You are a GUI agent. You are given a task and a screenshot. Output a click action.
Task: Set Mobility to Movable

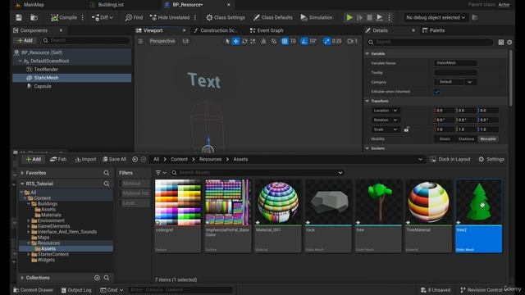coord(487,138)
